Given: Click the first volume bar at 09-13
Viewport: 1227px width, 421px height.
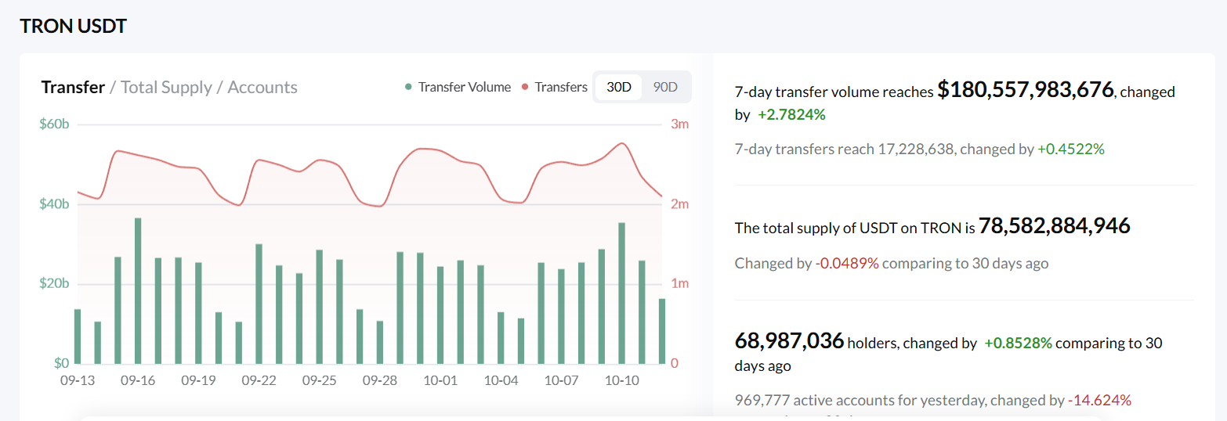Looking at the screenshot, I should point(78,336).
